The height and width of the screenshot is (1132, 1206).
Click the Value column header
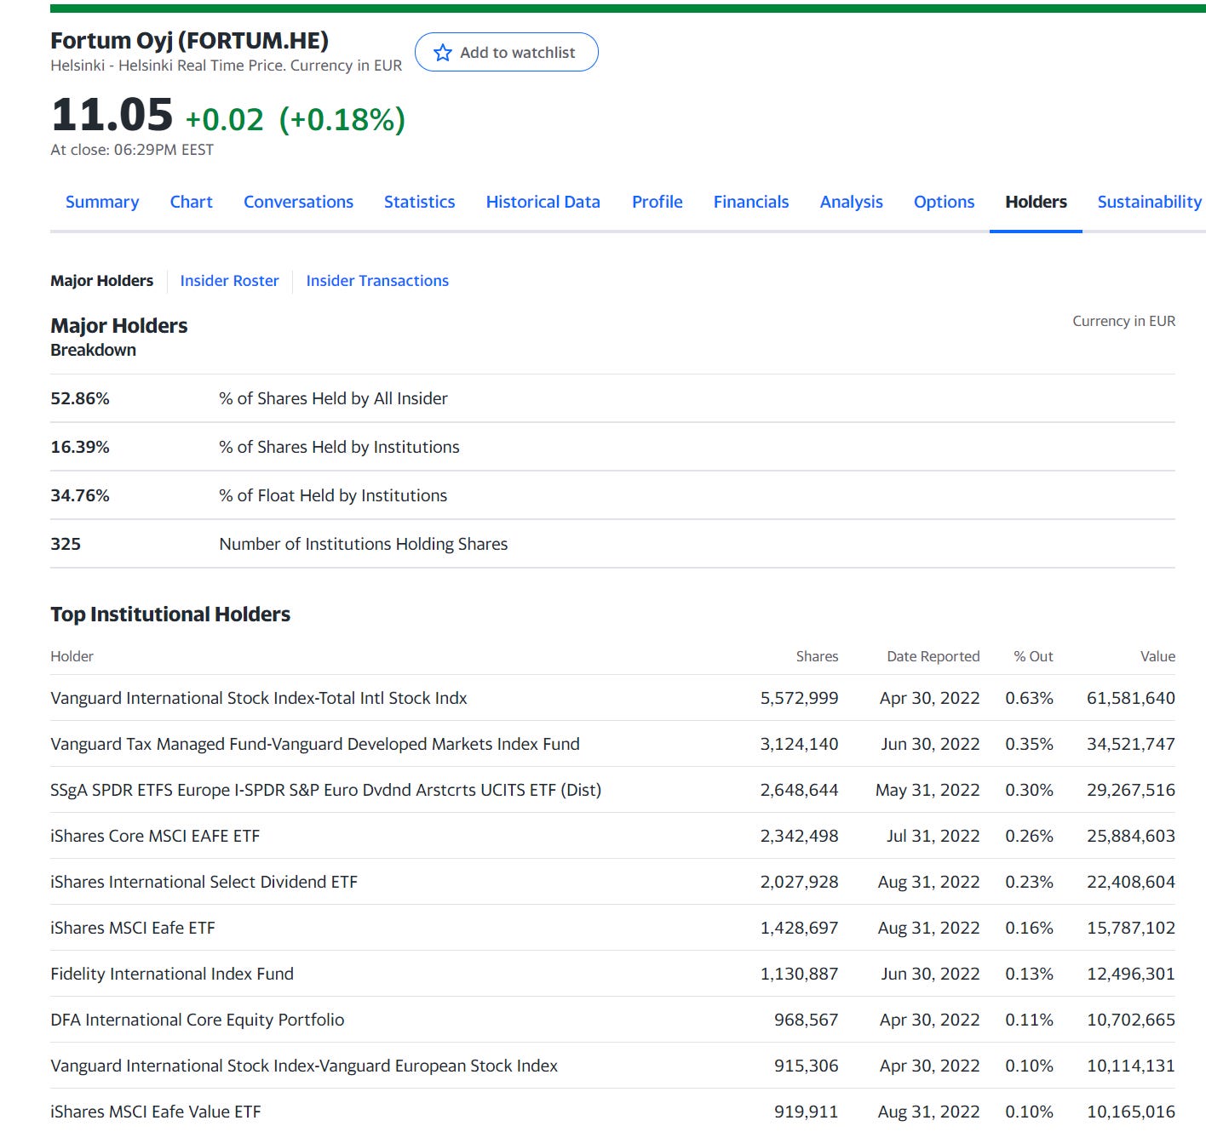pos(1157,656)
